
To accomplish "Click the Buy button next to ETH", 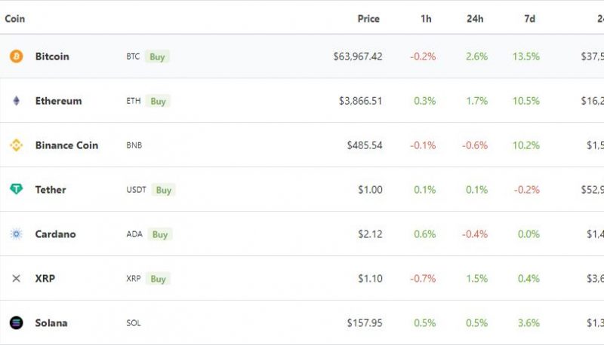I will pos(158,101).
